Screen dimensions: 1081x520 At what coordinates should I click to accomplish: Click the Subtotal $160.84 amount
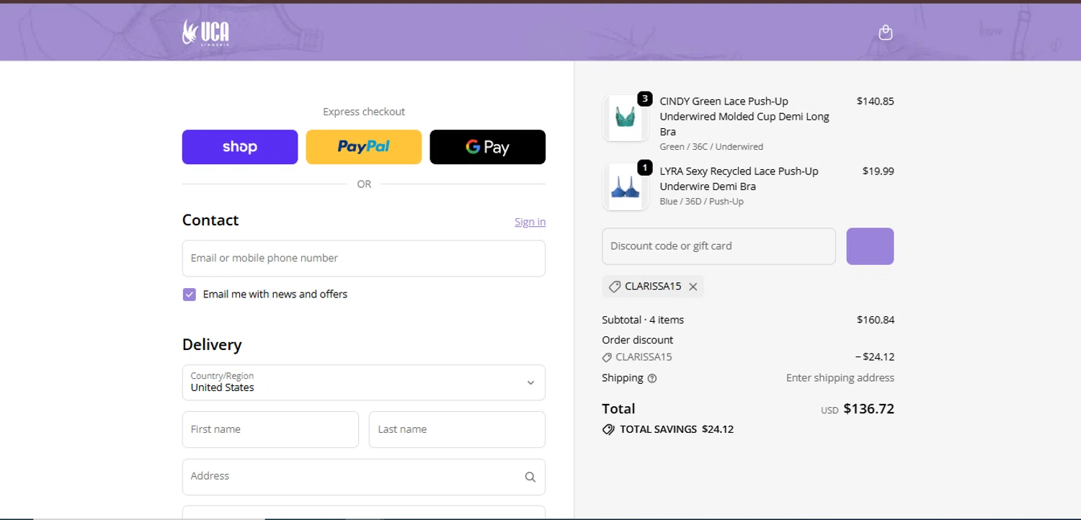coord(875,320)
